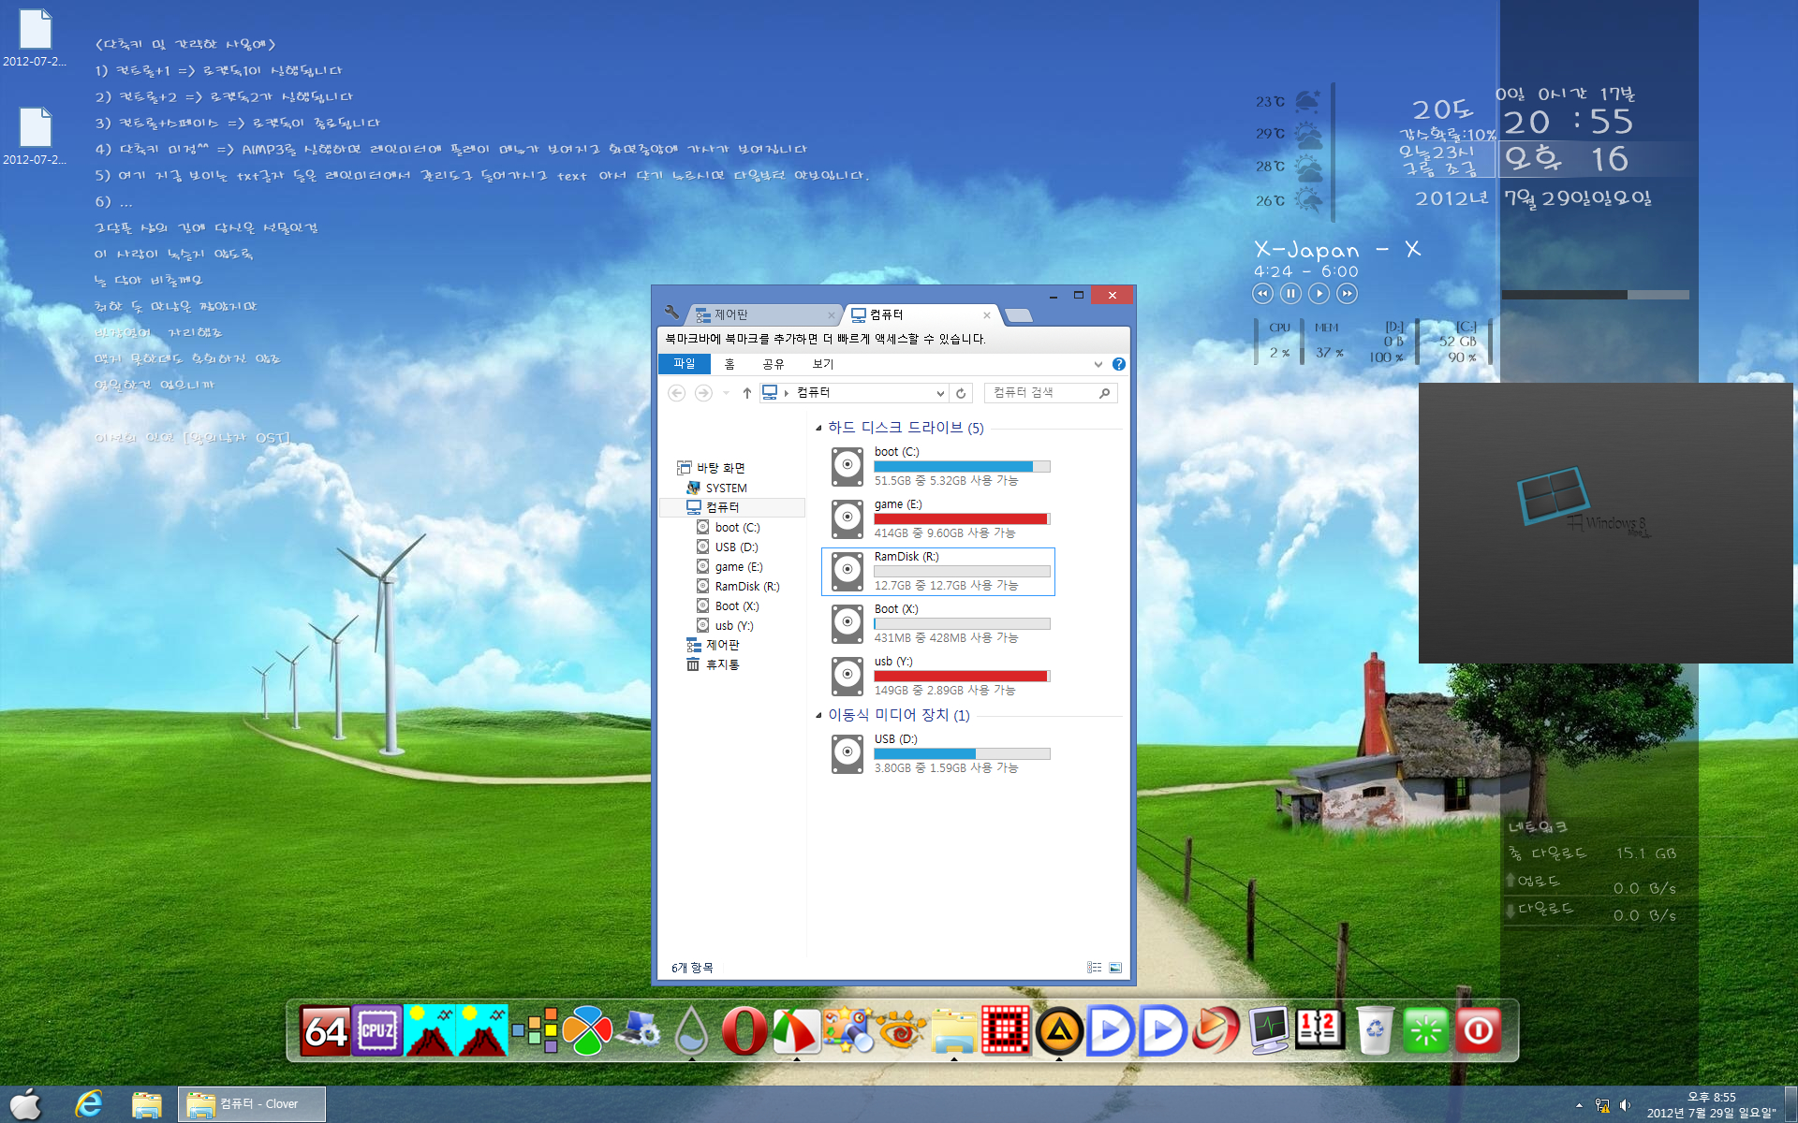Click the 컴퓨터 검색 search field

point(1049,393)
